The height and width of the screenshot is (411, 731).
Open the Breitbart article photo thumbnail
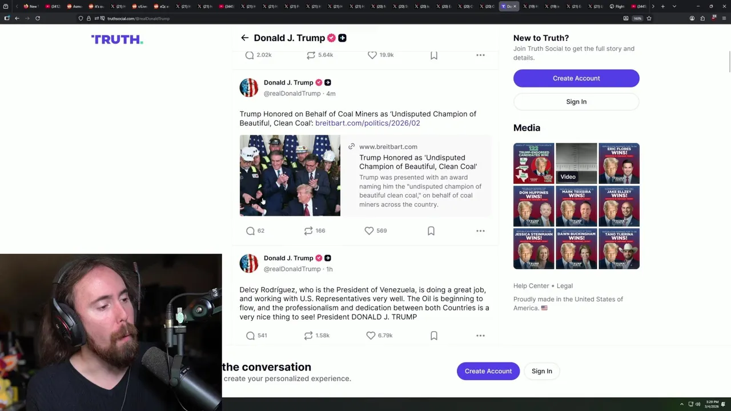tap(290, 175)
